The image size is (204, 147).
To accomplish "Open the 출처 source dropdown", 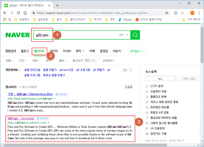I will [x=62, y=60].
